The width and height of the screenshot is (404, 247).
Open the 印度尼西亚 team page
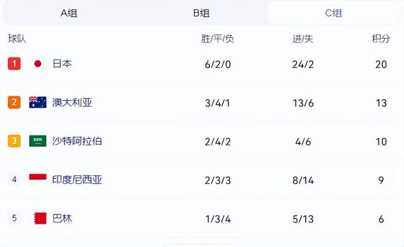[77, 180]
